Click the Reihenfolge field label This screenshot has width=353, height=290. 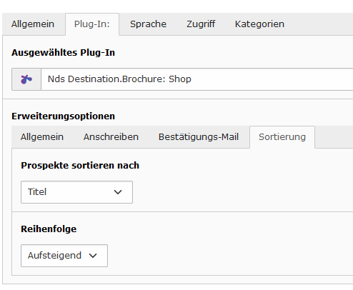click(x=49, y=229)
